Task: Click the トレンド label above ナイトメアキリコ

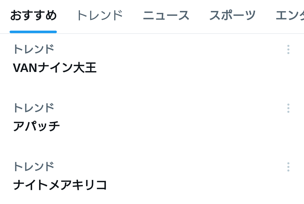Action: click(33, 166)
